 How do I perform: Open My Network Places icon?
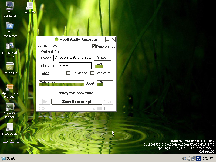[x=10, y=46]
